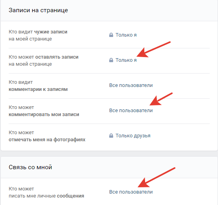218x205 pixels.
Task: Click red arrow pointing at личные сообщения setting
Action: click(157, 177)
